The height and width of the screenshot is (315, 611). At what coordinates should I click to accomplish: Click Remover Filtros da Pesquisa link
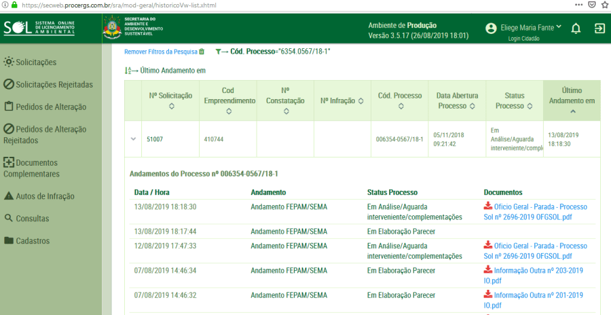coord(160,52)
